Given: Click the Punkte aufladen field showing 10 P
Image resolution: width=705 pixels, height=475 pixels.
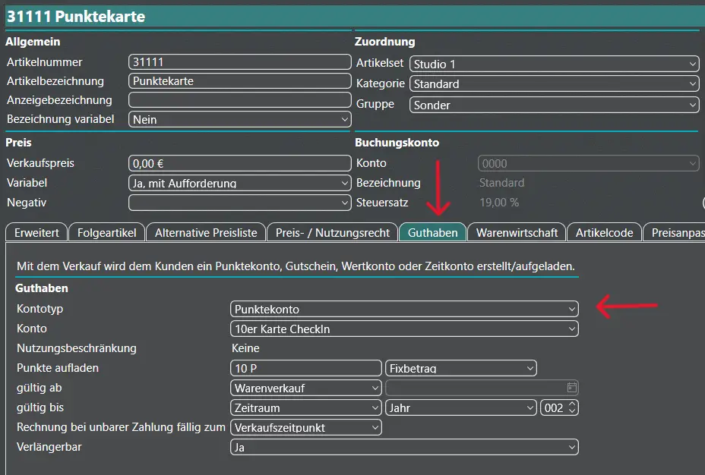Looking at the screenshot, I should click(x=305, y=368).
